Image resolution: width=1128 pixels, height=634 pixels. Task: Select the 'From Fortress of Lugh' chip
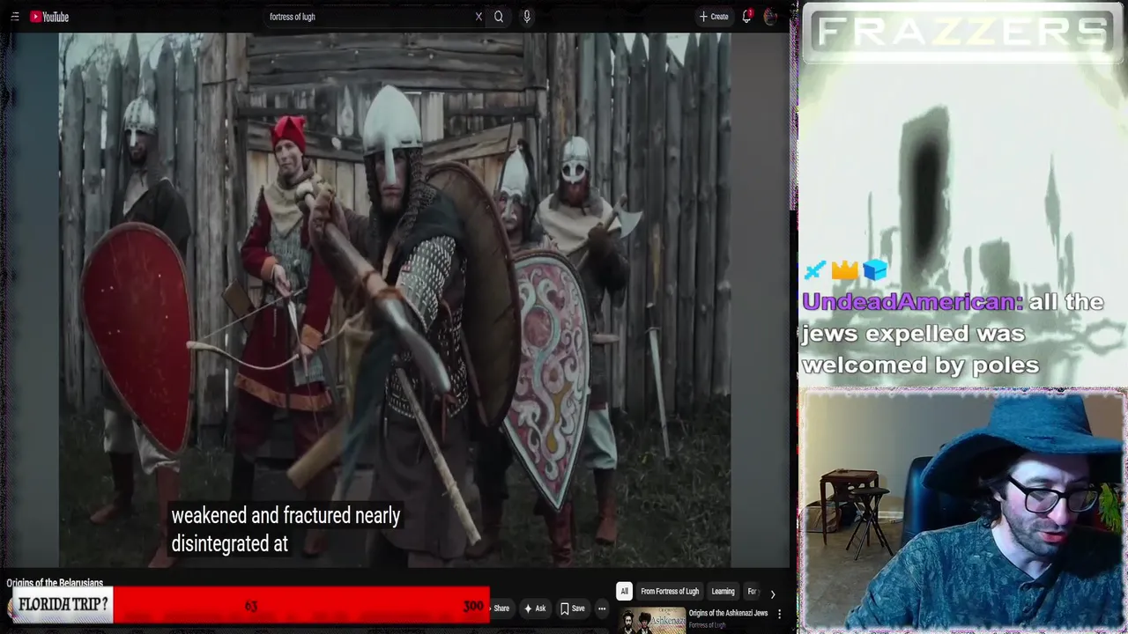(670, 592)
